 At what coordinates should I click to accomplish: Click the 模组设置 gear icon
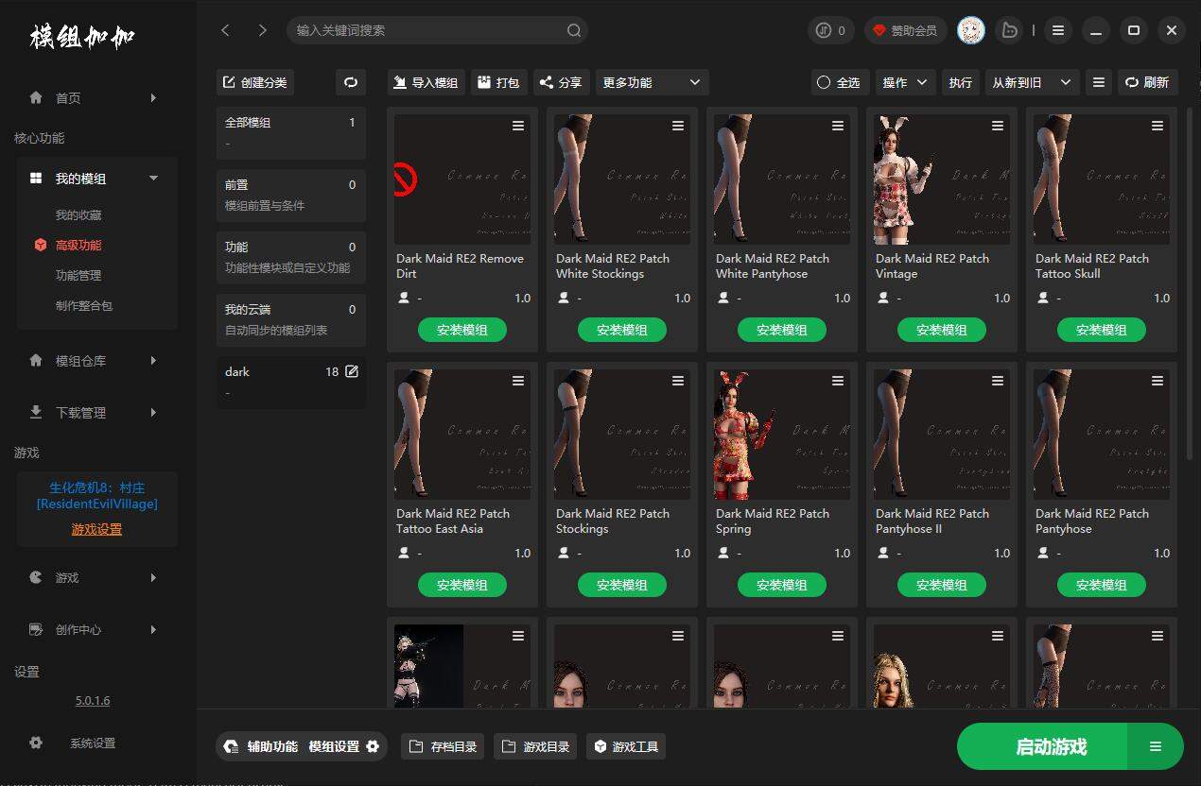(x=373, y=746)
